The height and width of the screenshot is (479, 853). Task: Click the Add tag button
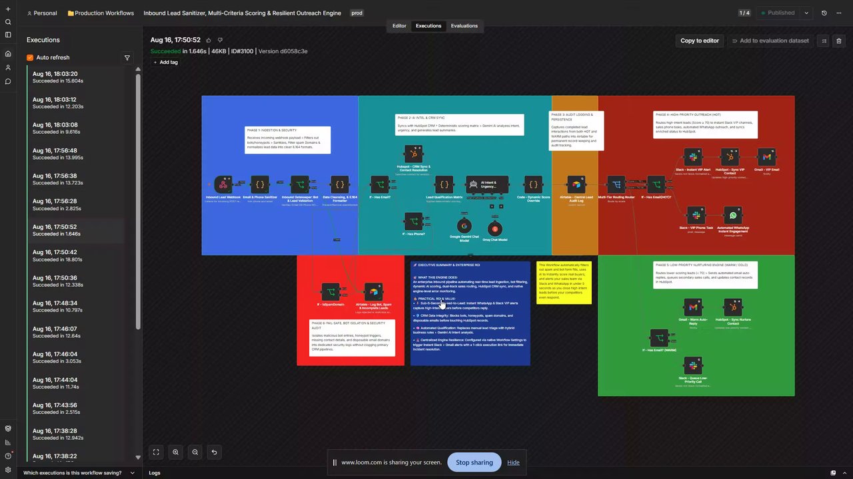point(165,63)
